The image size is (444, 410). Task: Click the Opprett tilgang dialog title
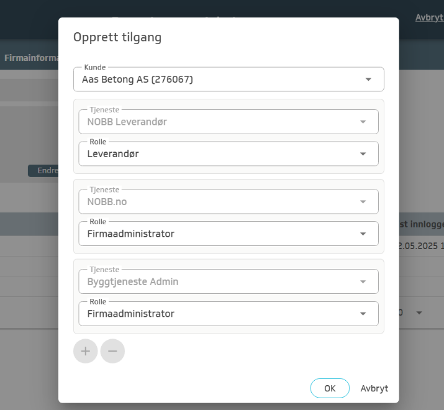tap(117, 37)
